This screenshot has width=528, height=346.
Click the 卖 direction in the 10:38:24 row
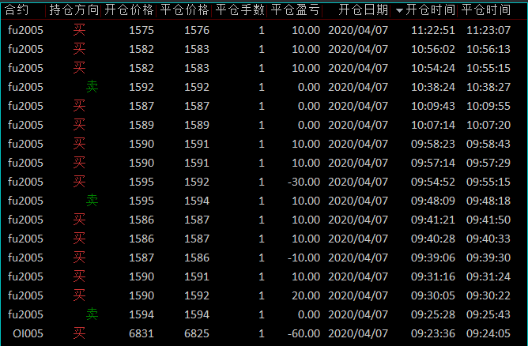click(x=92, y=87)
